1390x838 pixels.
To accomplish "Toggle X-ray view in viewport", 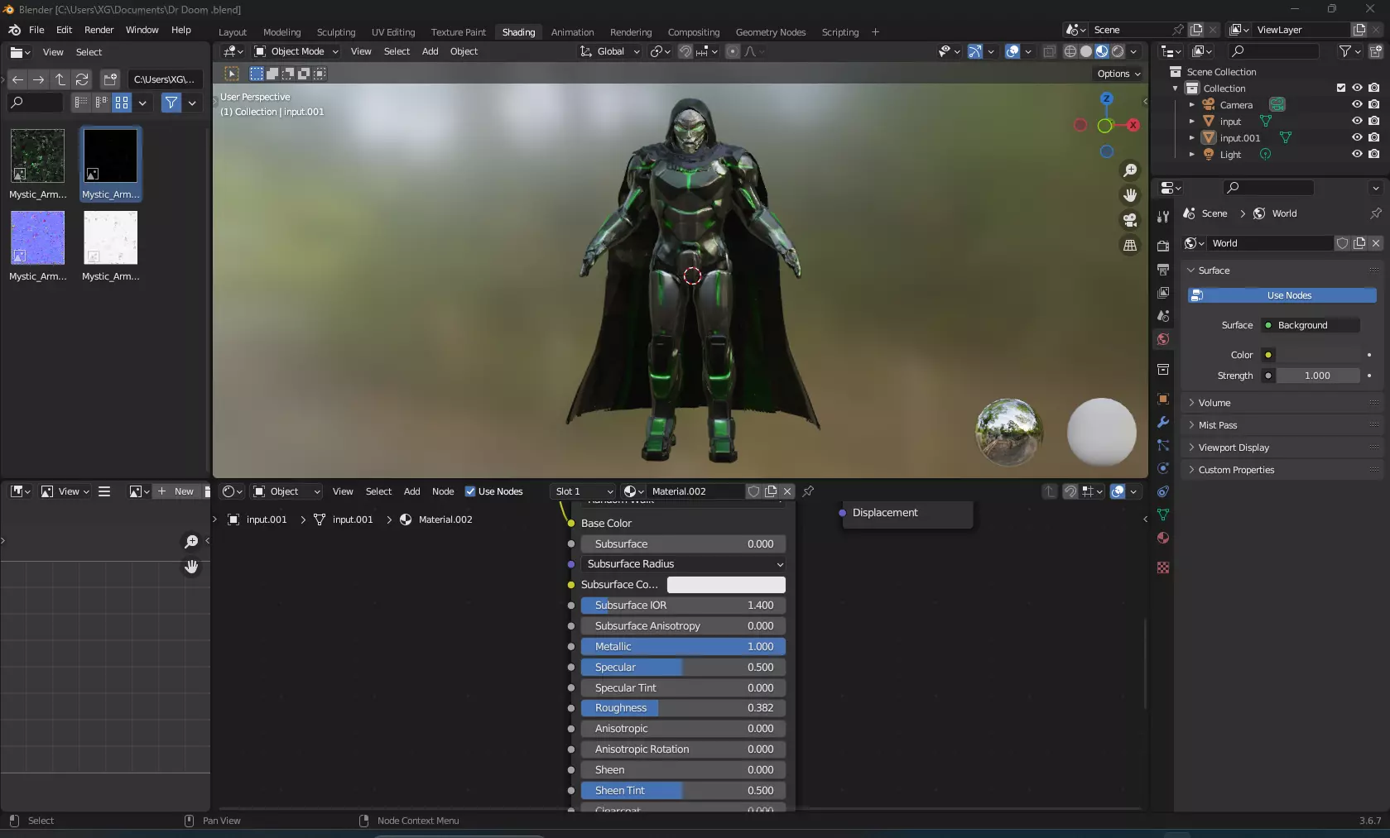I will (1049, 51).
